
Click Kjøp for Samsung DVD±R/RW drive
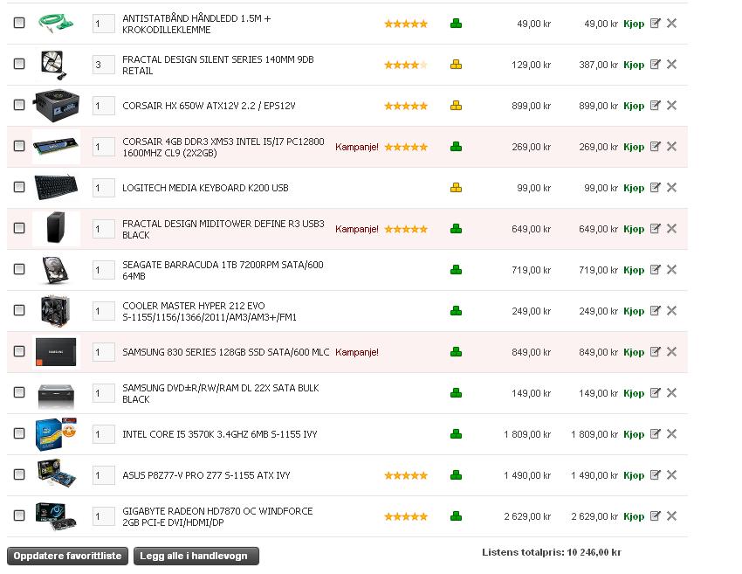click(634, 393)
